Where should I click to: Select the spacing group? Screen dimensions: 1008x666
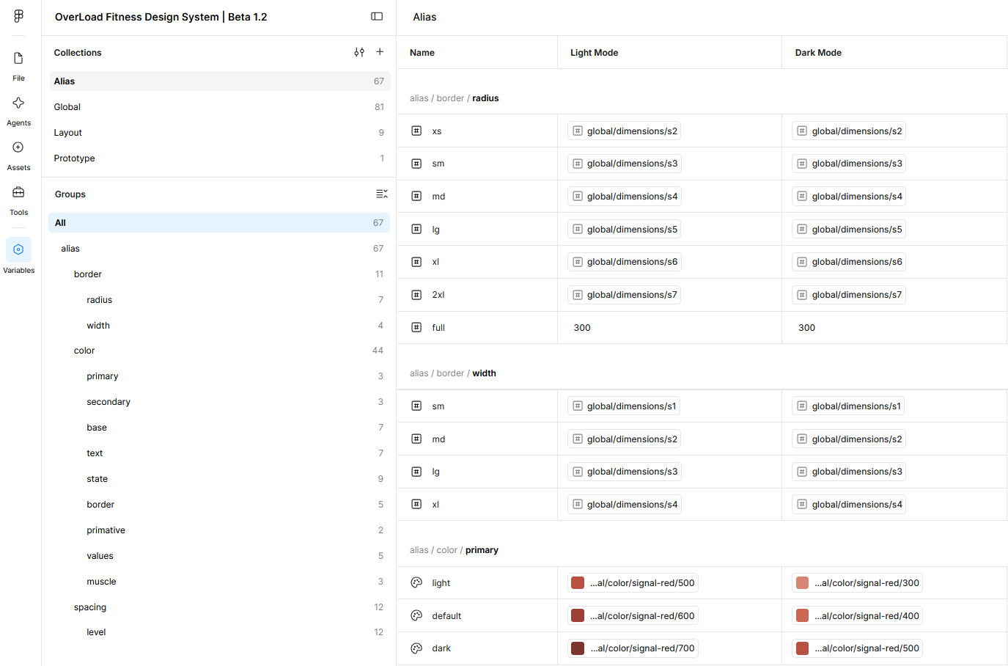[x=219, y=607]
